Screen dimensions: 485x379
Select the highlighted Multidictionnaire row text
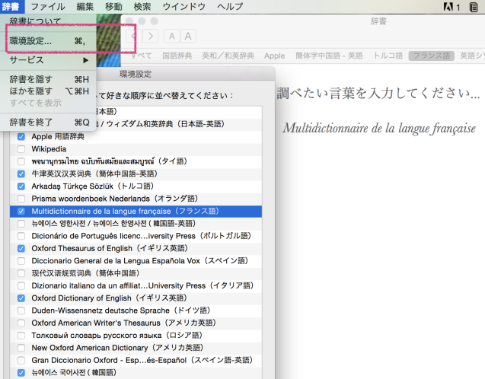126,211
